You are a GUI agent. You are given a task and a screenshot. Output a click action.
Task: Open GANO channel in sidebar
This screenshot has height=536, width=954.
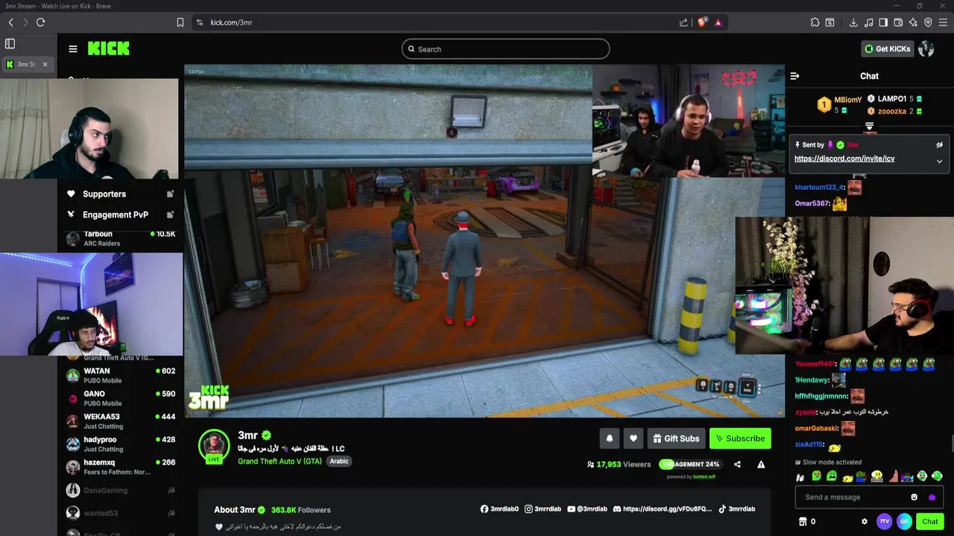coord(120,398)
